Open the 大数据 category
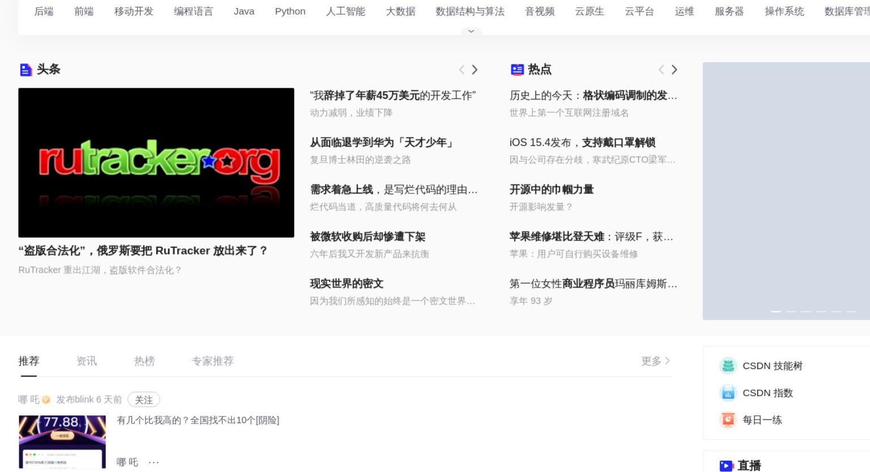The height and width of the screenshot is (472, 870). [400, 11]
